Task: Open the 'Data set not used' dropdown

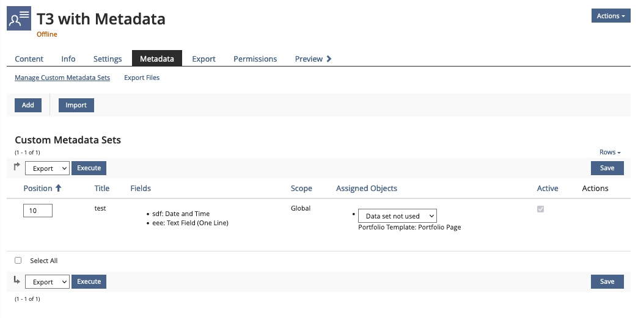Action: pyautogui.click(x=397, y=216)
